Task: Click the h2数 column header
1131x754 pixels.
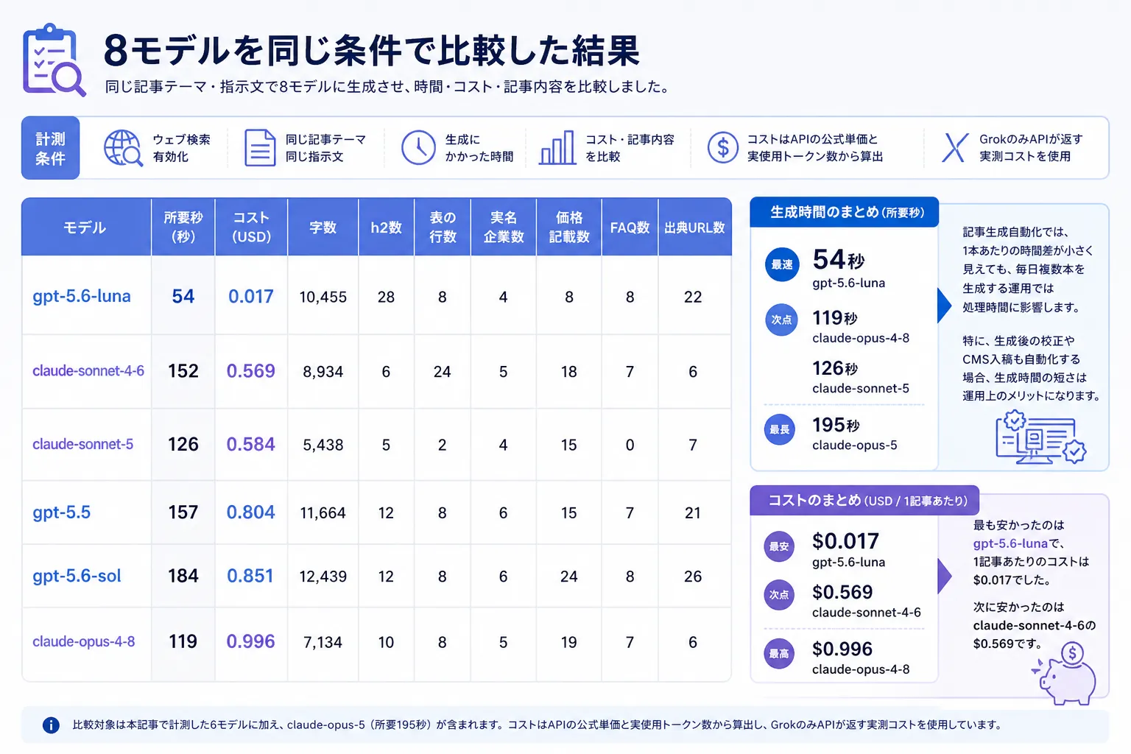Action: (387, 228)
